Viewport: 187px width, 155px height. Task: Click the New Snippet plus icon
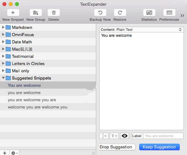[x=13, y=12]
